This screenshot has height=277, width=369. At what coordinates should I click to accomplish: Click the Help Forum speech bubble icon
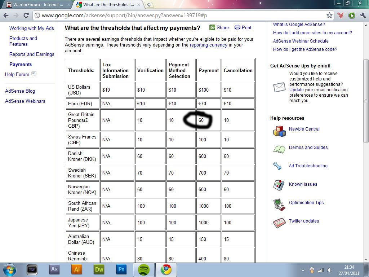pyautogui.click(x=34, y=74)
